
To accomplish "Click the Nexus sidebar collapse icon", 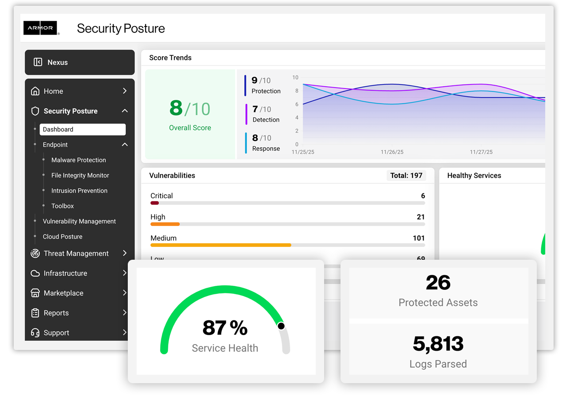I will (x=38, y=62).
